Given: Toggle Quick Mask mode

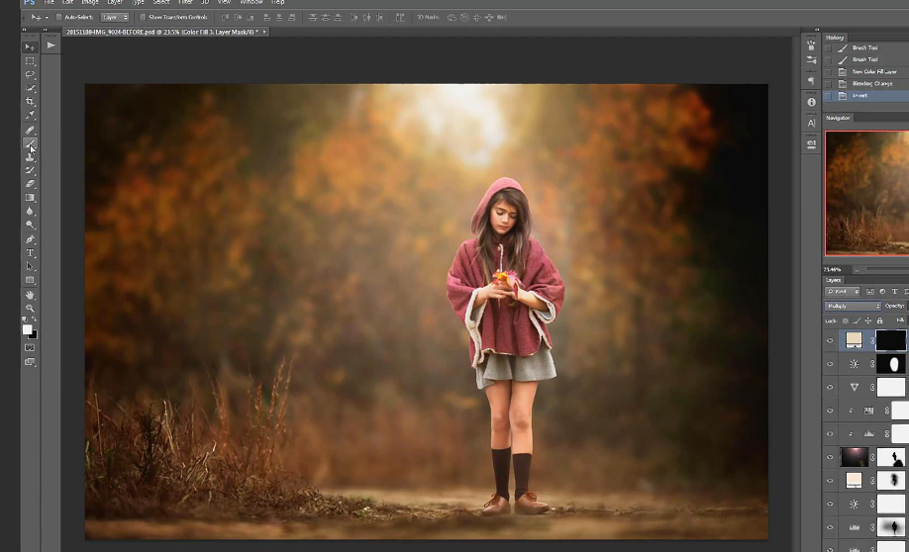Looking at the screenshot, I should pos(30,347).
